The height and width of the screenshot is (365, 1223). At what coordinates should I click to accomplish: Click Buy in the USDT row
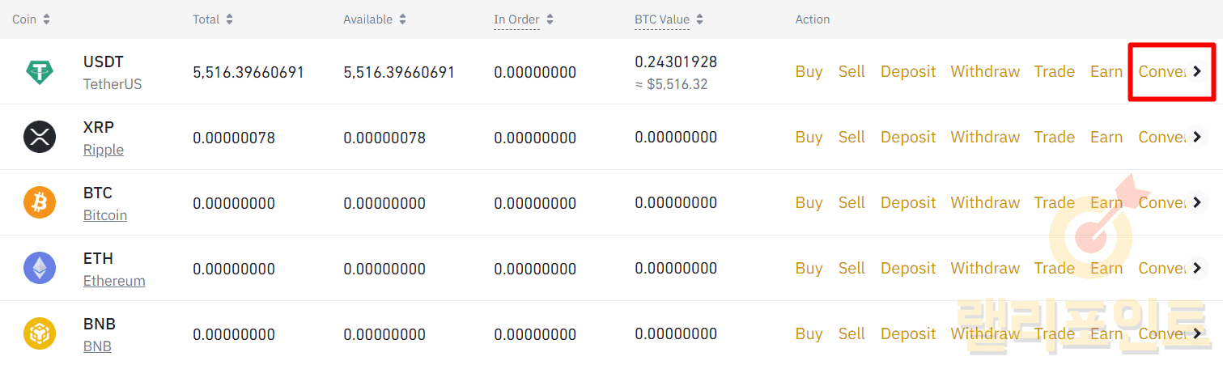(x=809, y=71)
